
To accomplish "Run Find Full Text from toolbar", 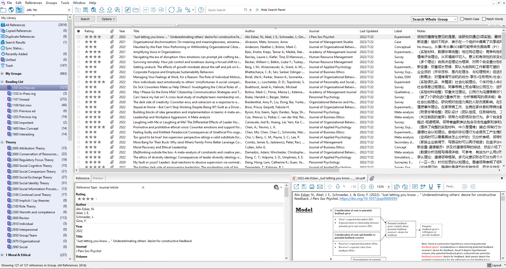I will click(117, 10).
